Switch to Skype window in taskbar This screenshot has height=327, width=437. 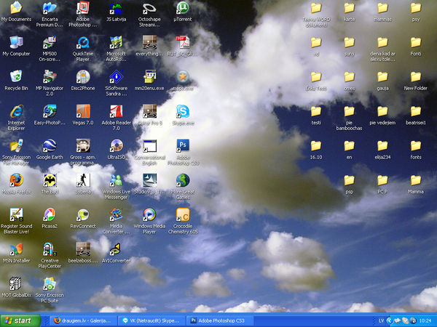152,320
